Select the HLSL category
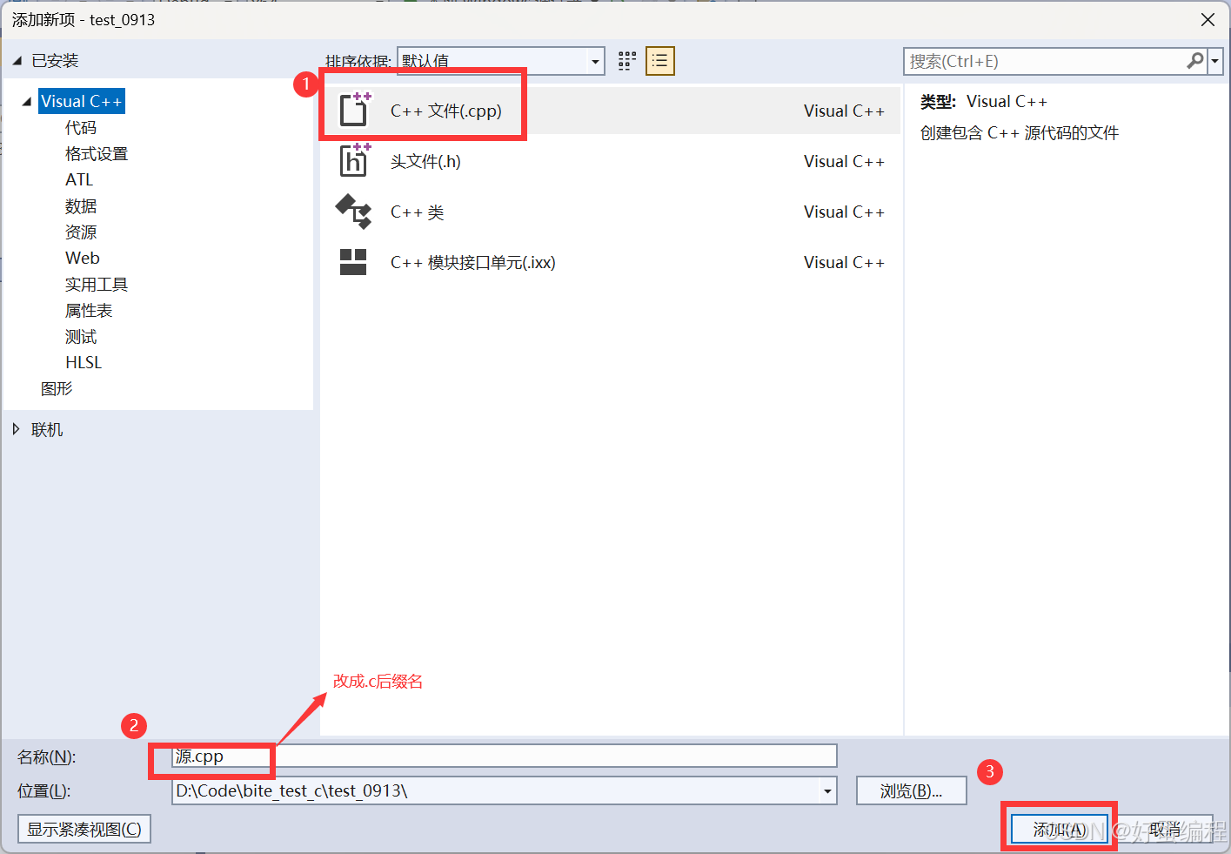The height and width of the screenshot is (854, 1231). pyautogui.click(x=83, y=362)
